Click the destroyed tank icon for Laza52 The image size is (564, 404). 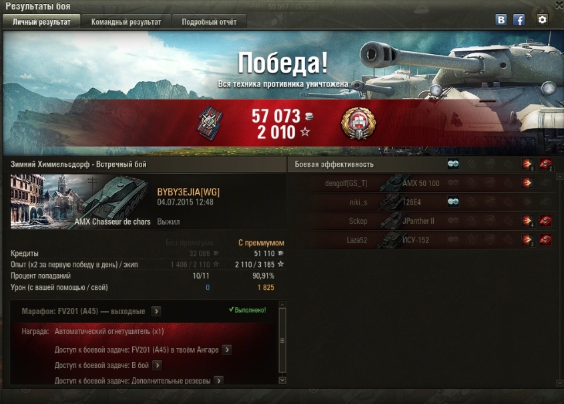(x=545, y=240)
